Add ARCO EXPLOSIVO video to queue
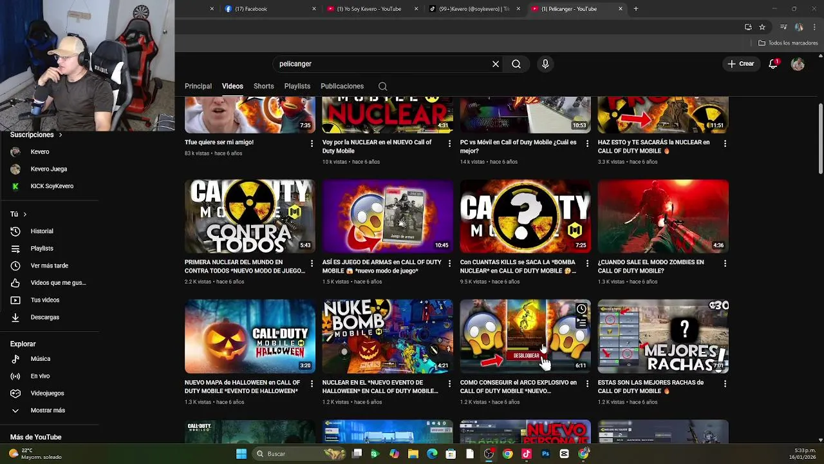 [581, 322]
